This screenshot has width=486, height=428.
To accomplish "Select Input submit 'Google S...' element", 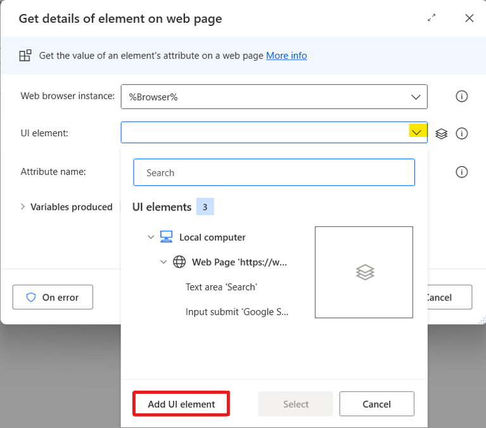I will [x=237, y=312].
